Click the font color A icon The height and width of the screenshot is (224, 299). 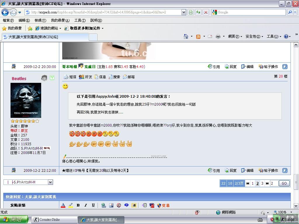pos(63,205)
